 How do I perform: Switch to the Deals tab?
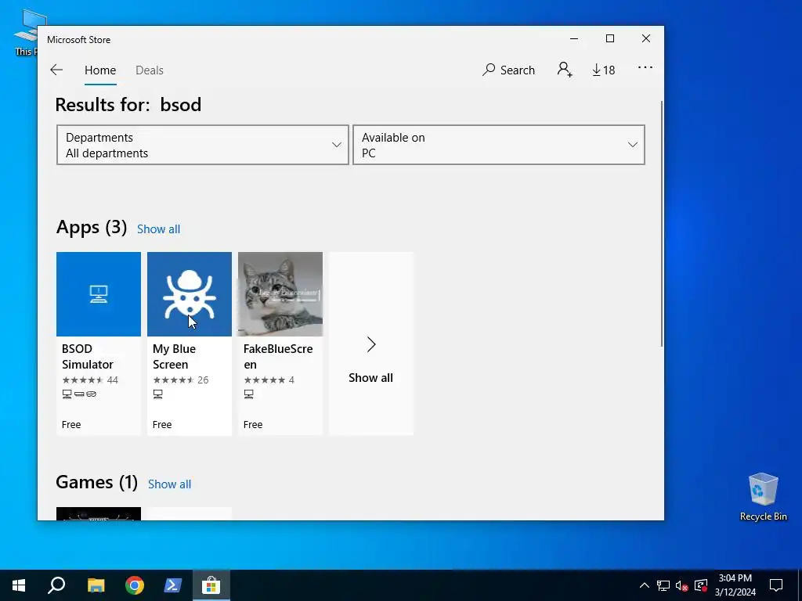coord(150,70)
